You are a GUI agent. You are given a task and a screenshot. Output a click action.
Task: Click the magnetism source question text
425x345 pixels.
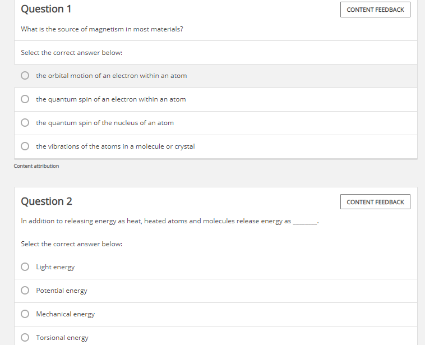click(x=101, y=29)
